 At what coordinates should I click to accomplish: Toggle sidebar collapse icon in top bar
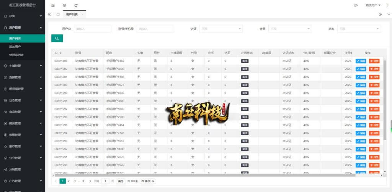click(x=53, y=5)
